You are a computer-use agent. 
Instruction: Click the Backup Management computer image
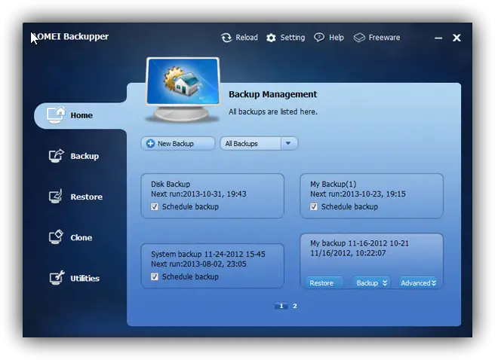[x=183, y=90]
